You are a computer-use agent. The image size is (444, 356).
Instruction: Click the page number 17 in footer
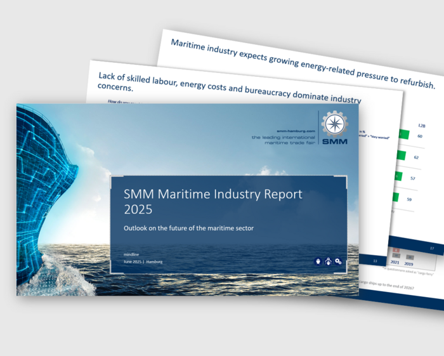[431, 248]
